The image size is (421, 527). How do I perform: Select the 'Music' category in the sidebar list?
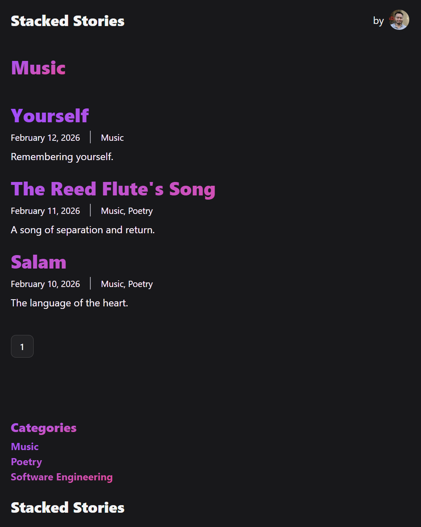coord(24,446)
